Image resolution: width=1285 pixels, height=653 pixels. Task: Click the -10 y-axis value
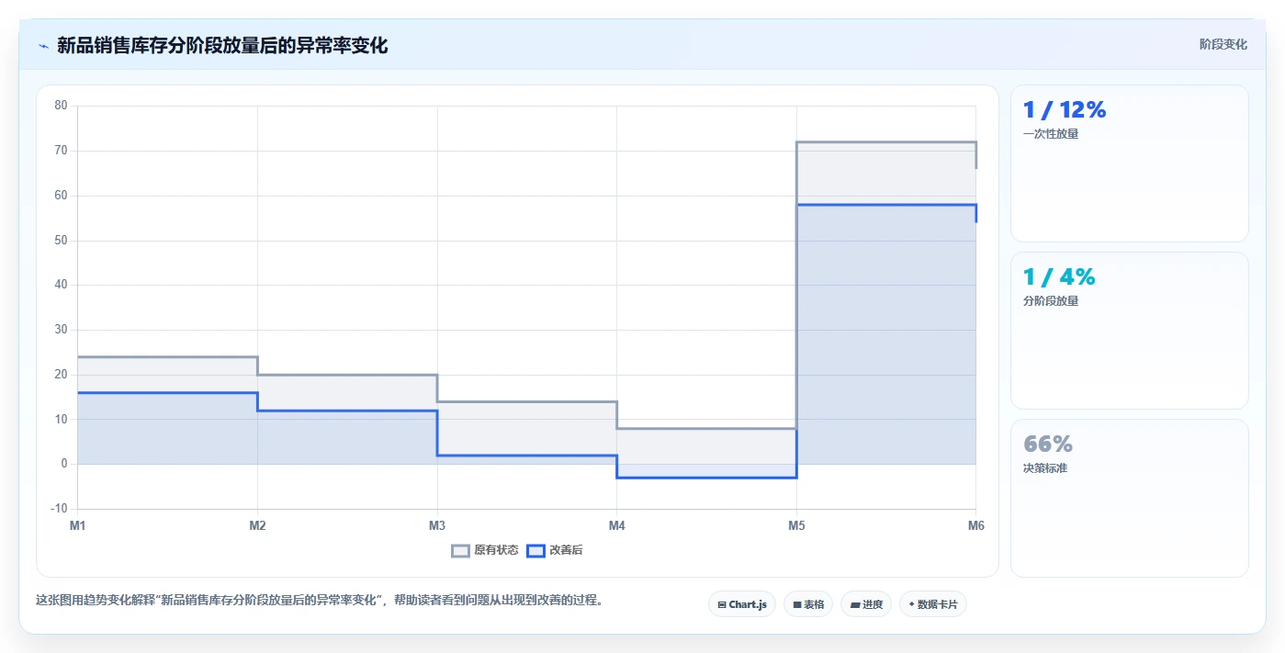click(59, 509)
